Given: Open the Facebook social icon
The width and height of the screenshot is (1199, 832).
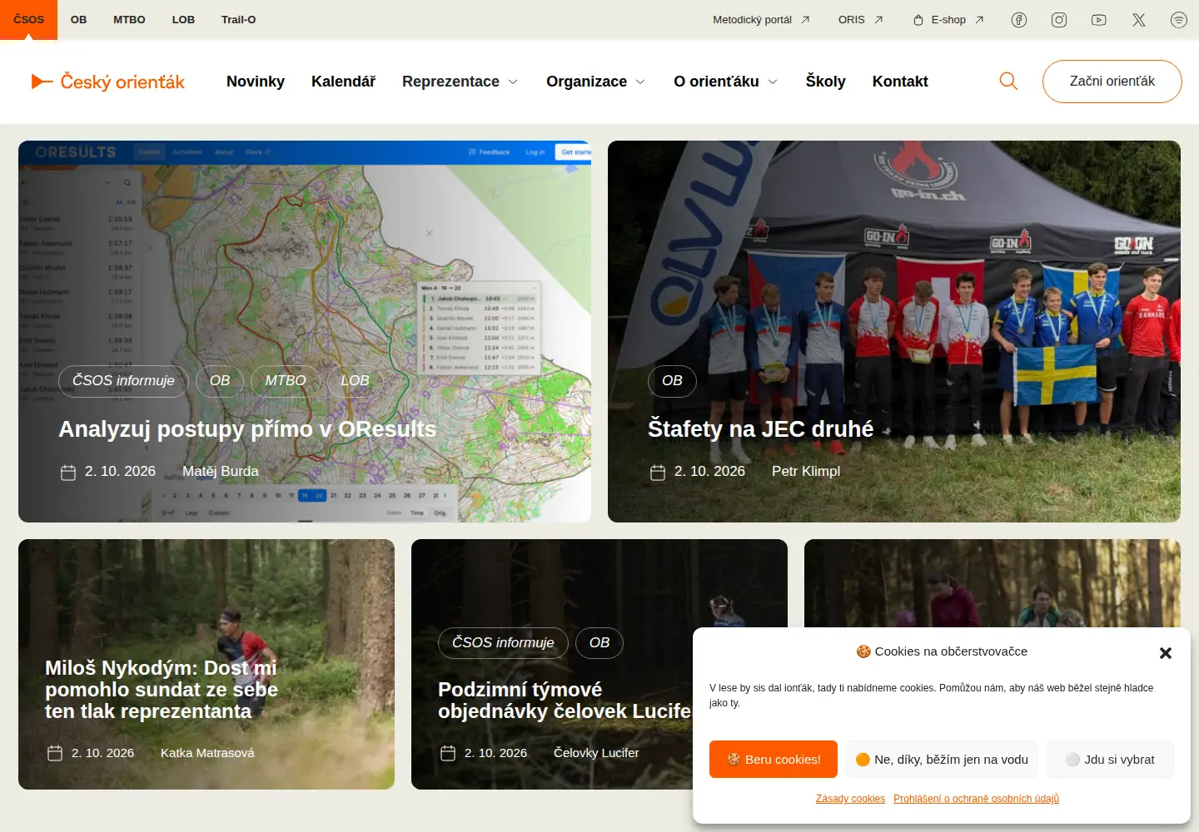Looking at the screenshot, I should pyautogui.click(x=1019, y=20).
